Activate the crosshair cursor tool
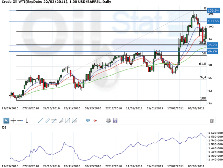The width and height of the screenshot is (223, 168). 13,120
